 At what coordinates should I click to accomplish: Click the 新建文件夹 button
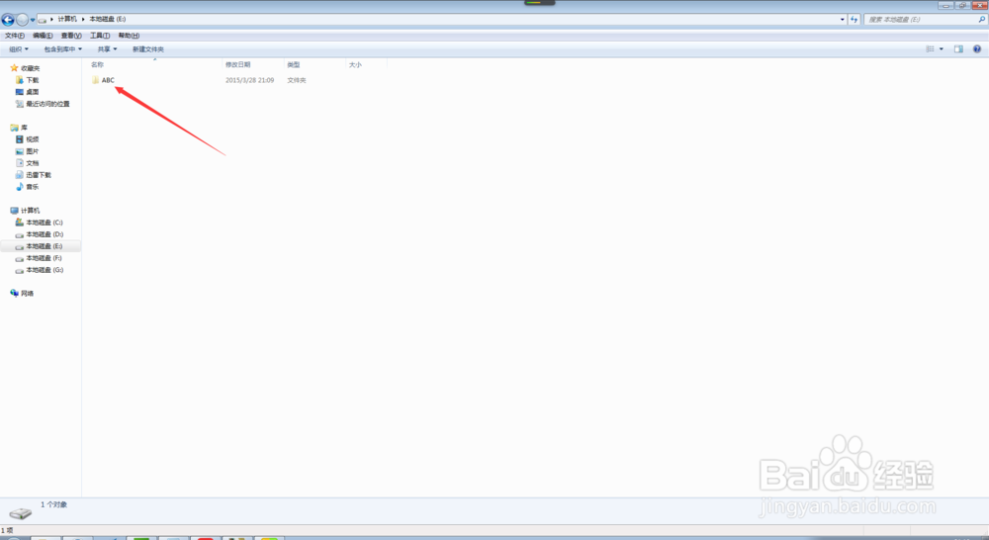[148, 49]
